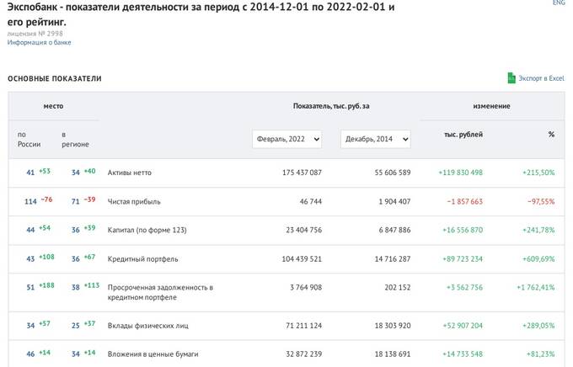Click the 'Чистая прибыль' row label
Viewport: 573px width, 367px height.
click(x=133, y=201)
